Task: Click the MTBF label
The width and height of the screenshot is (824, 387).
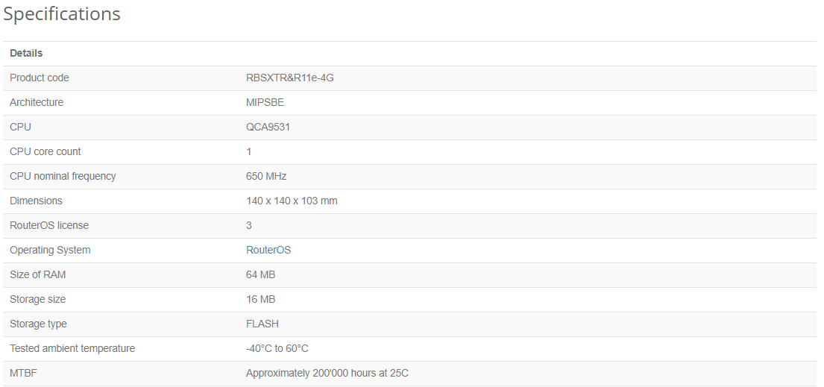Action: (x=23, y=374)
